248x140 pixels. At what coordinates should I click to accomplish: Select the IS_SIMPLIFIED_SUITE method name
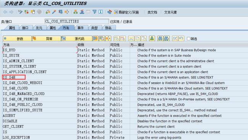tap(23, 110)
